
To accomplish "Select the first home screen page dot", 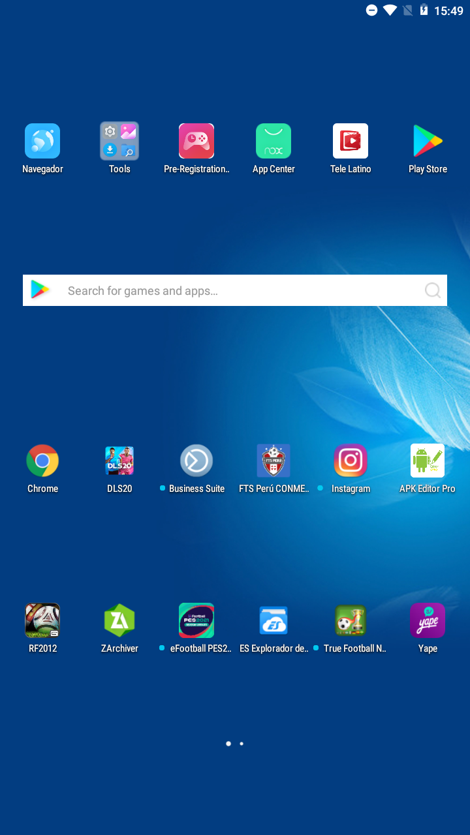I will [x=228, y=744].
